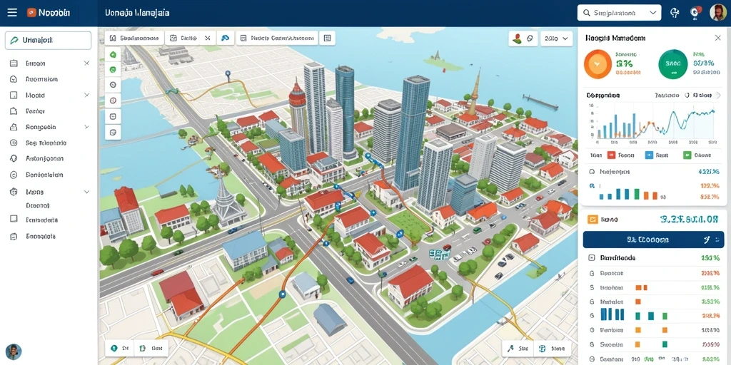Click the fifth icon in the vertical map toolbar
The image size is (731, 365).
[112, 116]
